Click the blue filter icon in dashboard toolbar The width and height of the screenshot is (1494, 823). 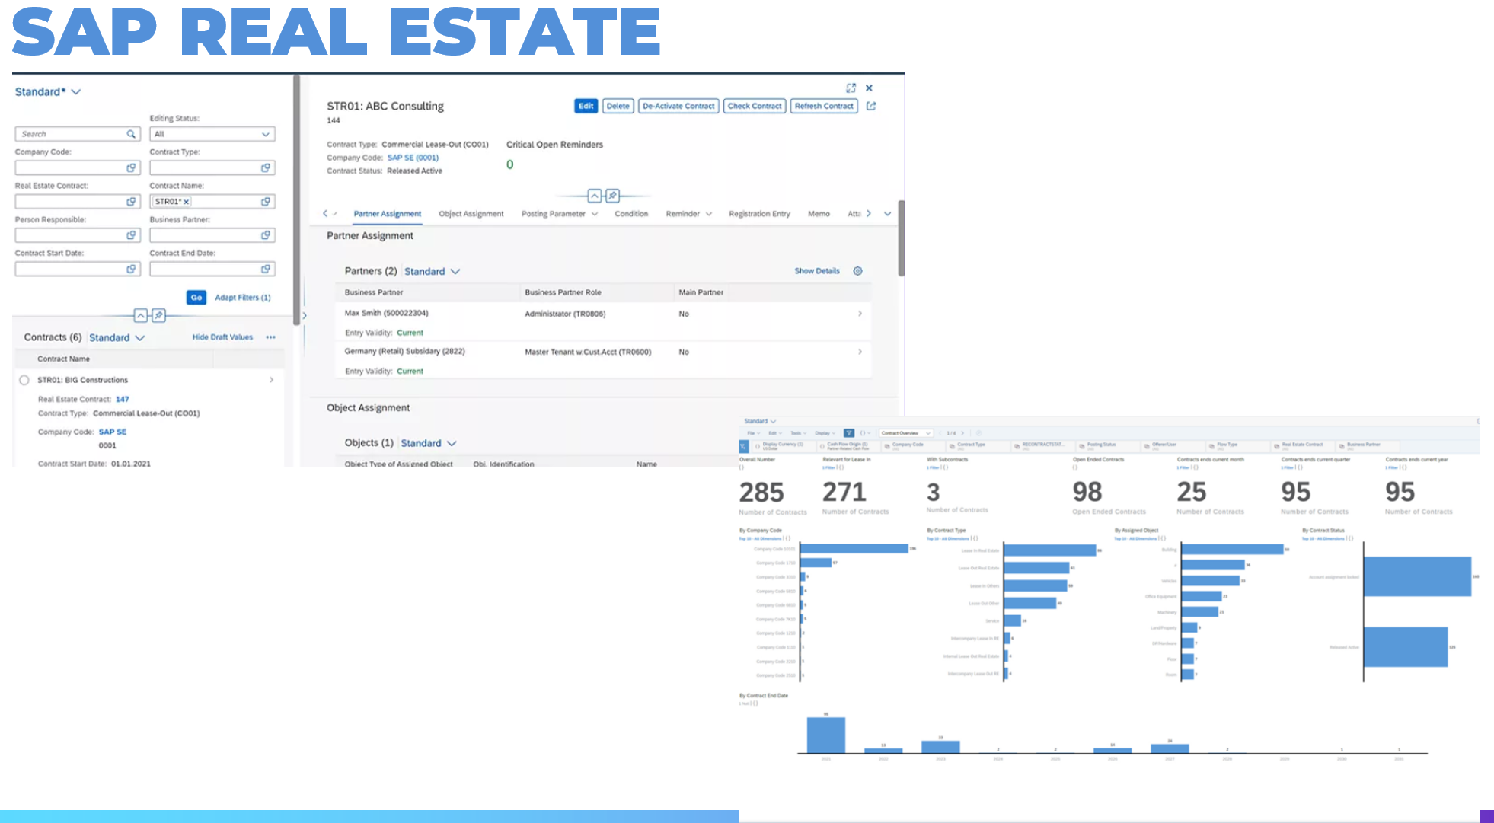click(x=849, y=433)
